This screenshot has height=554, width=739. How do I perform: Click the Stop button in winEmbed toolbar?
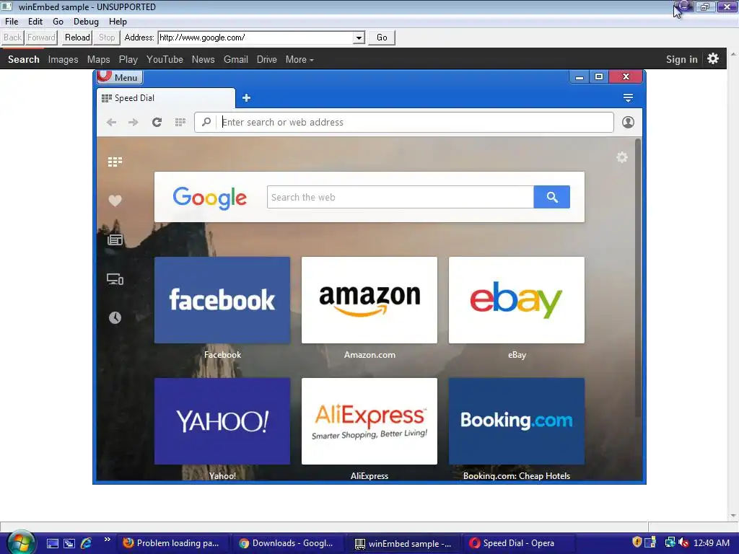click(x=107, y=38)
